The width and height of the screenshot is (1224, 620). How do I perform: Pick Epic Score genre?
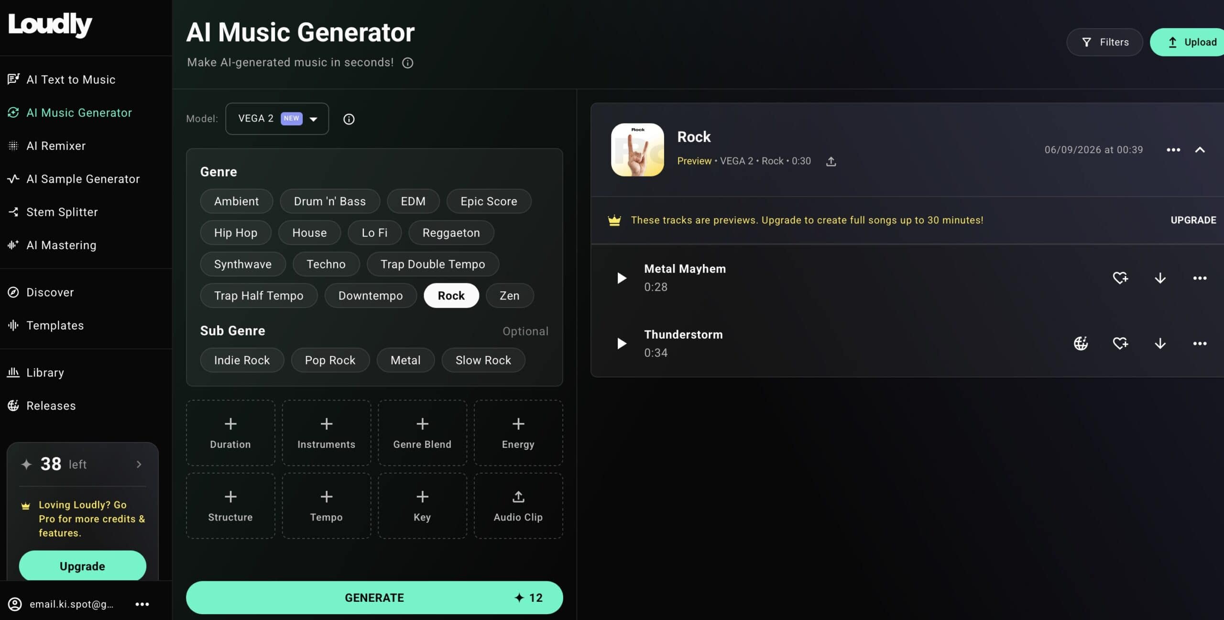[489, 201]
